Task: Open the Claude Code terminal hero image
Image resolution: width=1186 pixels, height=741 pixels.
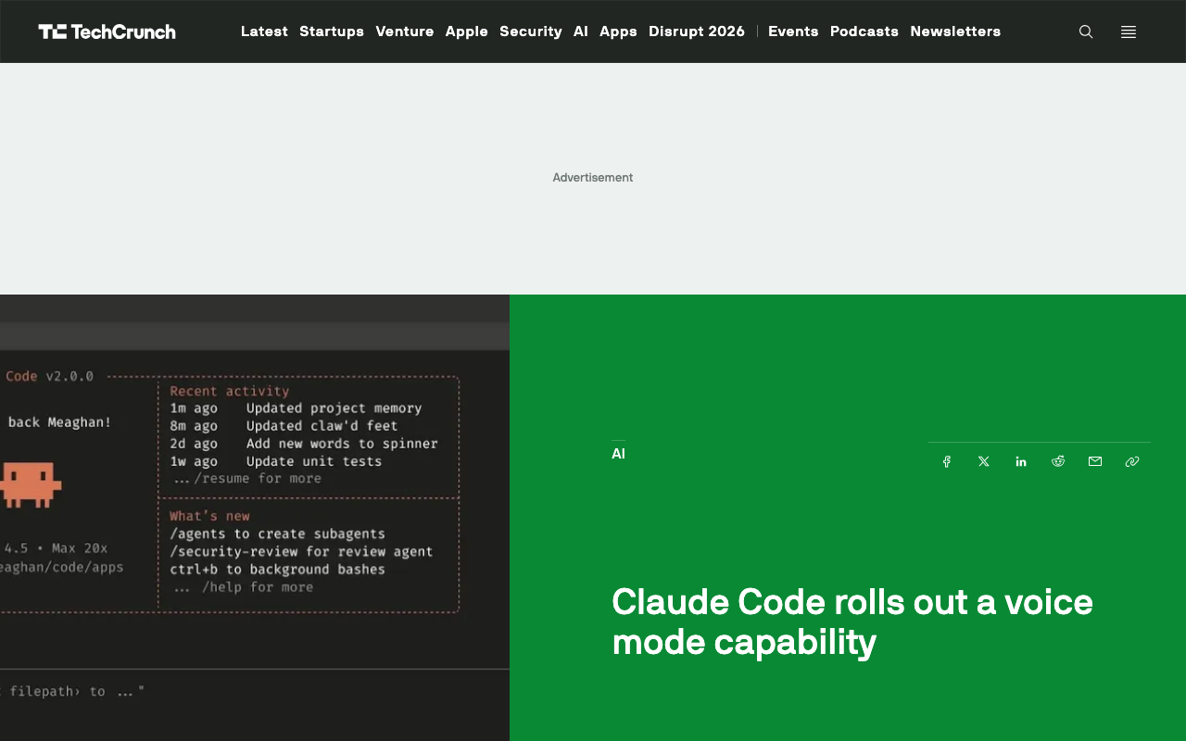Action: pos(255,518)
